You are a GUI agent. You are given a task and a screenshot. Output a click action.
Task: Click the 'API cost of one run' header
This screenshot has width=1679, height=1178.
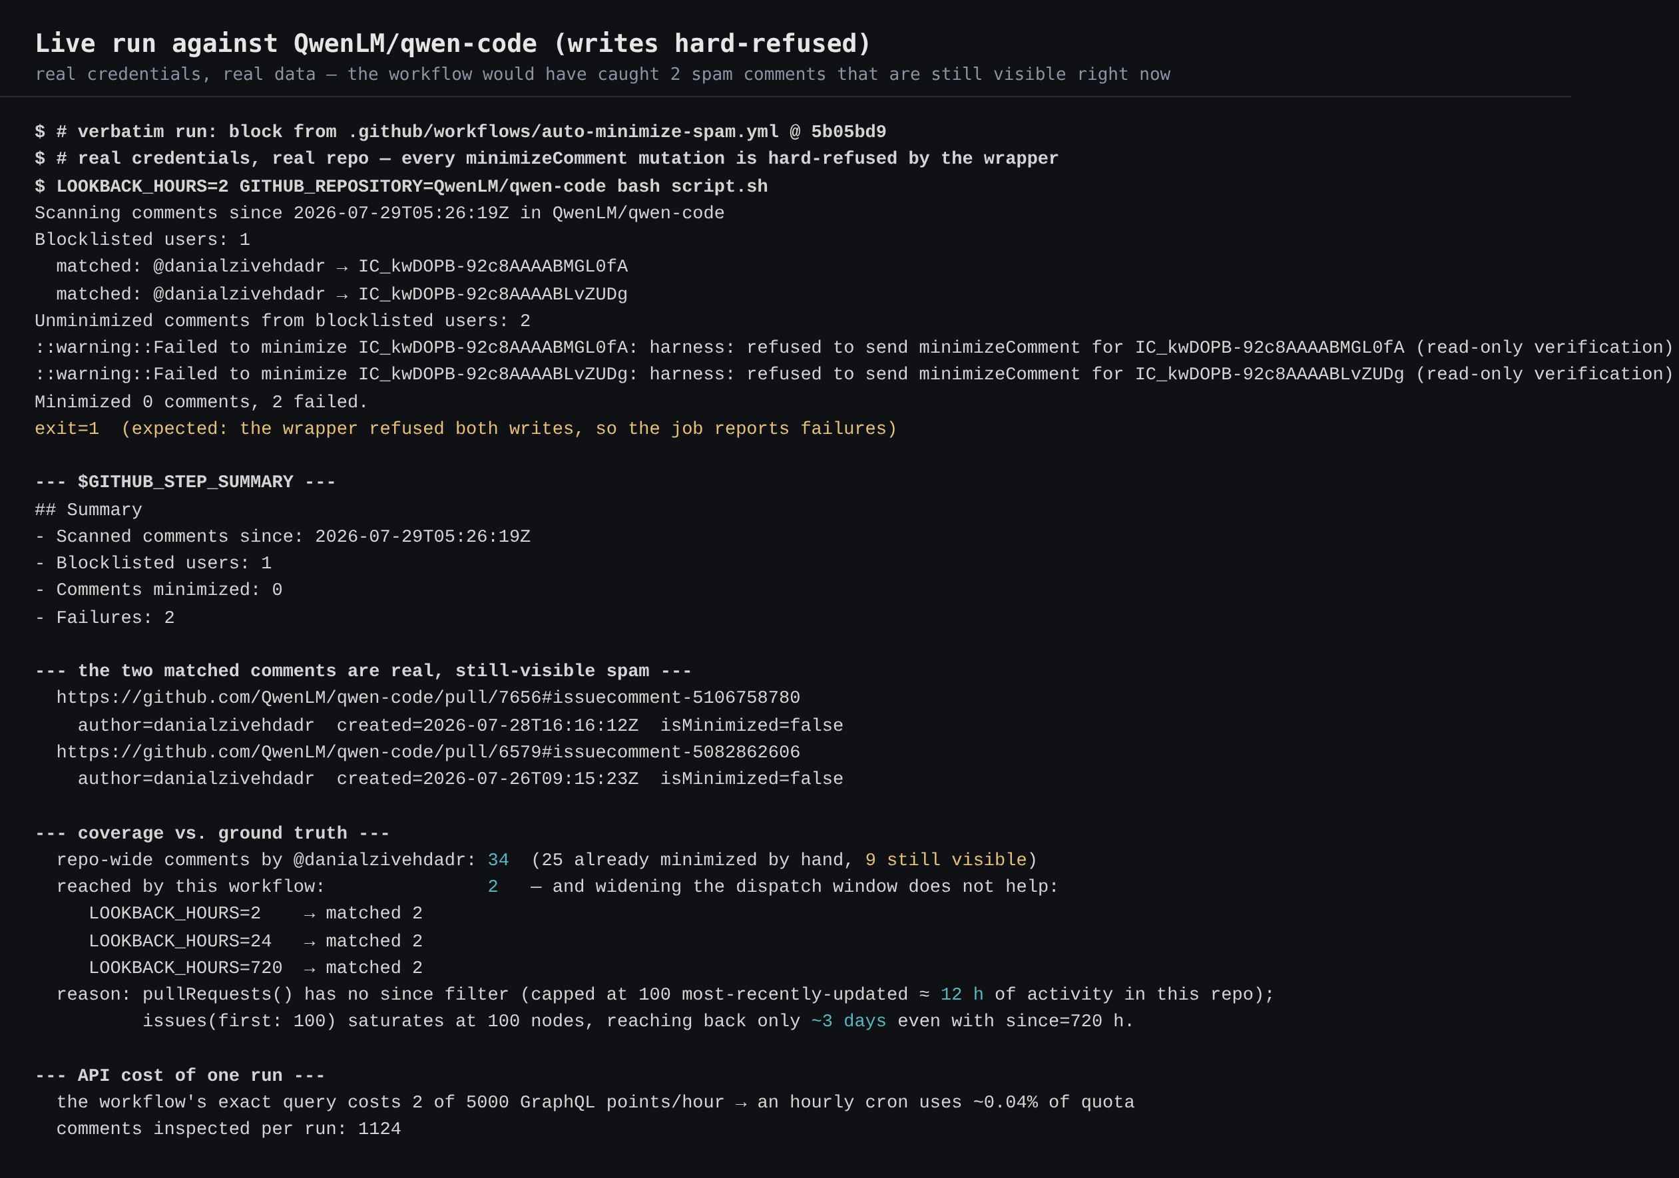(x=180, y=1075)
